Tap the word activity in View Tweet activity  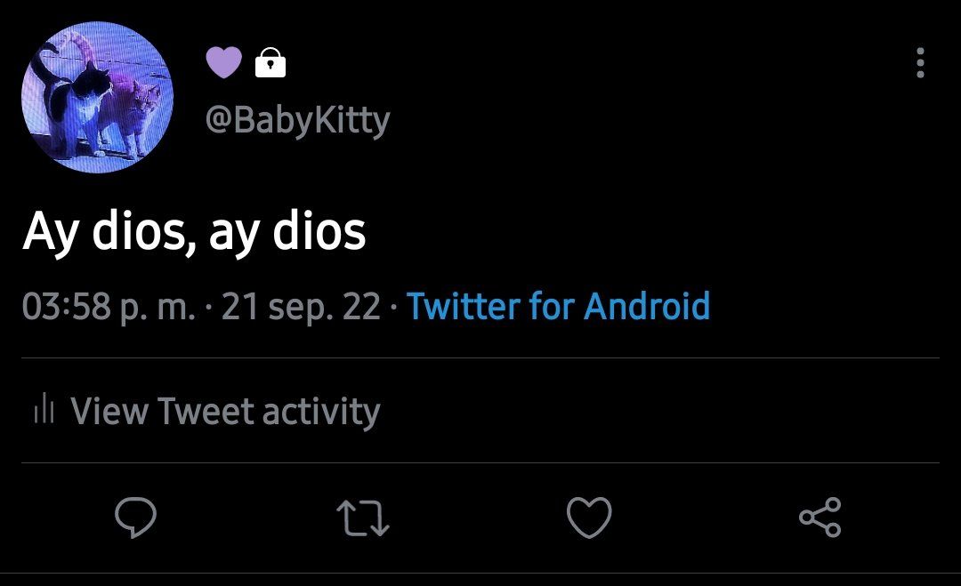click(321, 411)
